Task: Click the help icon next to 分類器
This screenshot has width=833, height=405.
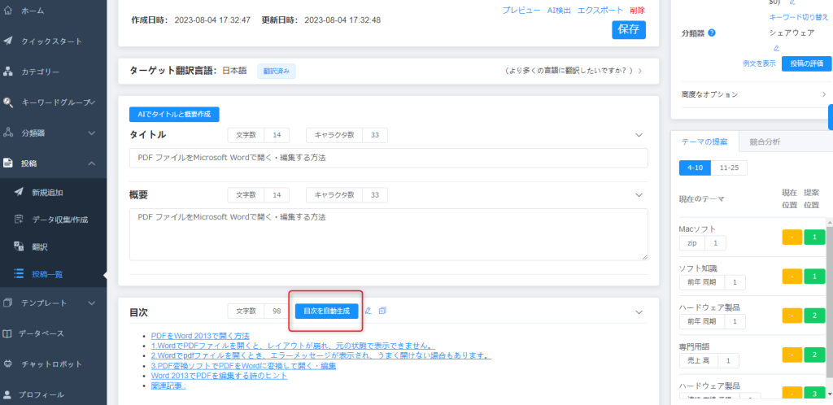Action: click(712, 33)
